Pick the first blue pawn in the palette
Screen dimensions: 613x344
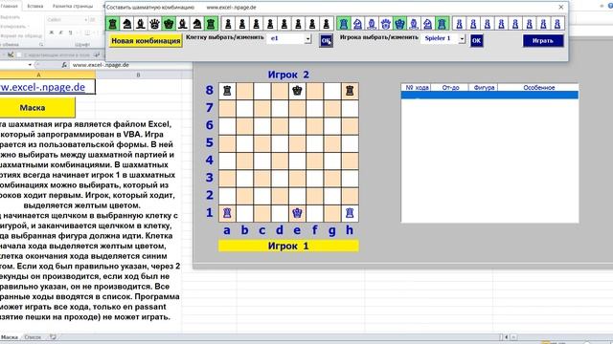coord(460,24)
